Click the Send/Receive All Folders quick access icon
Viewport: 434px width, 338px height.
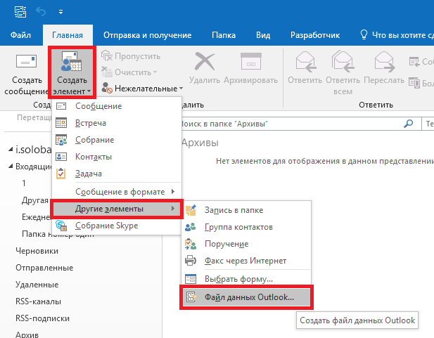20,12
